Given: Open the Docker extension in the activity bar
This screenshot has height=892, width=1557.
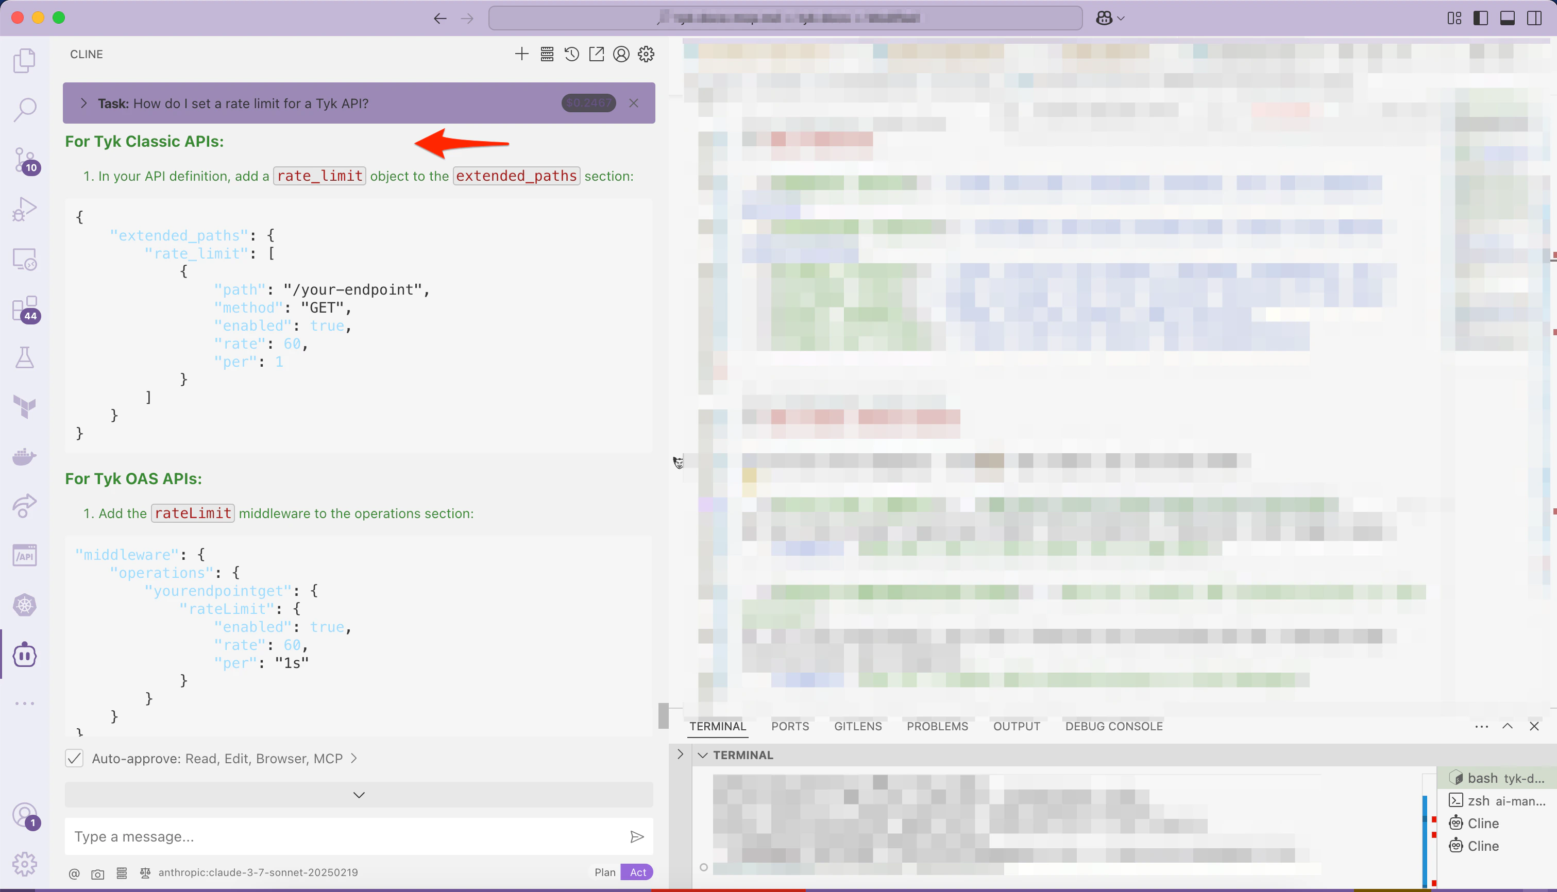Looking at the screenshot, I should [x=25, y=456].
